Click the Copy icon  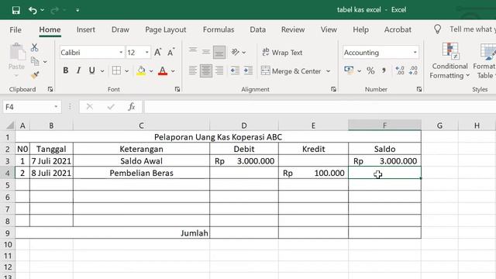35,61
